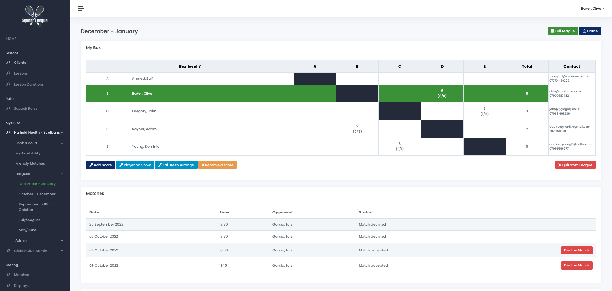Expand the Book a court submenu

click(x=62, y=143)
